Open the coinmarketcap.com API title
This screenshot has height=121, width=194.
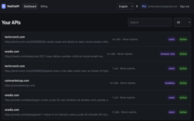pyautogui.click(x=17, y=81)
